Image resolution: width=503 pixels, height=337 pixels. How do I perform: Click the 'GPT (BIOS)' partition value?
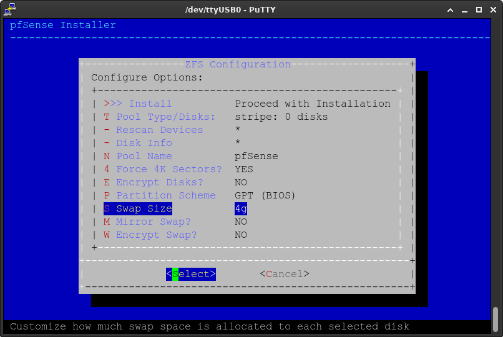pyautogui.click(x=265, y=195)
